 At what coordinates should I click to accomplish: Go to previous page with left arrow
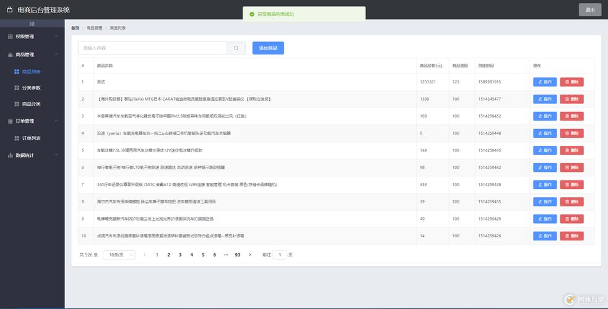pos(144,255)
